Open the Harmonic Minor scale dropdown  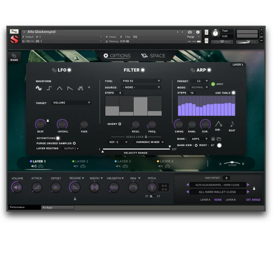[149, 142]
